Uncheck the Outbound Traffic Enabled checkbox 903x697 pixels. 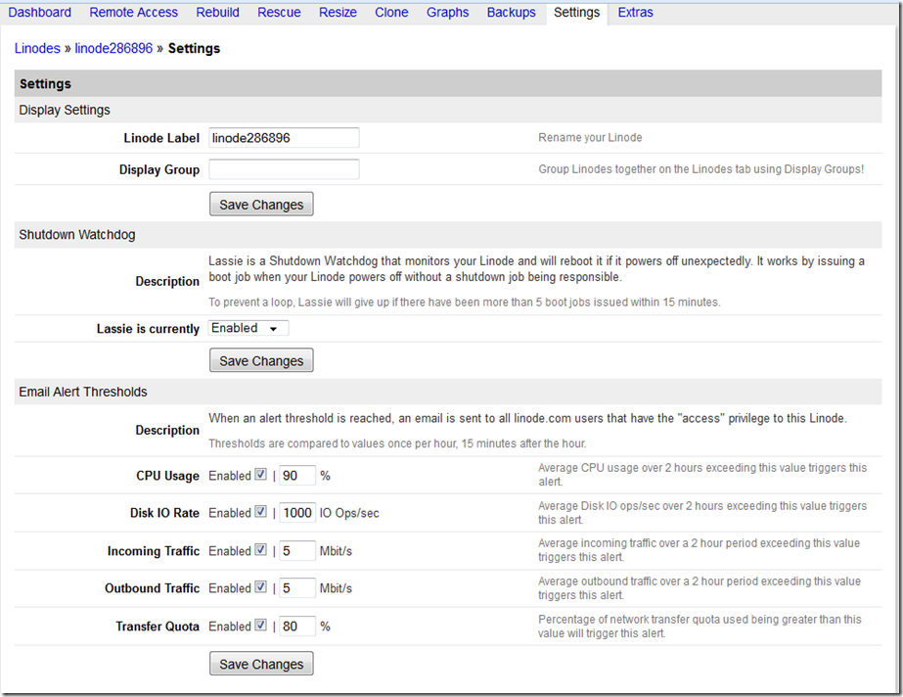[261, 587]
